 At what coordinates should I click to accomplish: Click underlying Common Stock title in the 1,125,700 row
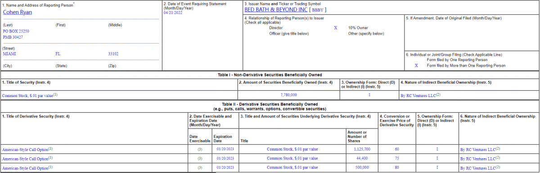[292, 149]
